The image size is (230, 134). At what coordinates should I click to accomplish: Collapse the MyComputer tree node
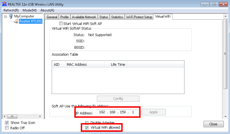point(5,17)
